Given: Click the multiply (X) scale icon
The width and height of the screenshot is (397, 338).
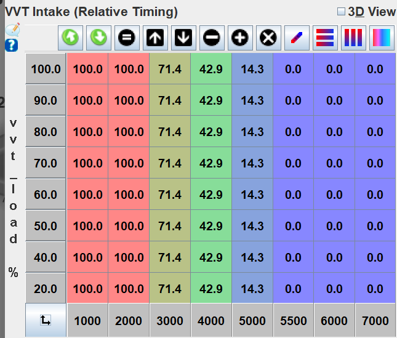Looking at the screenshot, I should pyautogui.click(x=268, y=38).
